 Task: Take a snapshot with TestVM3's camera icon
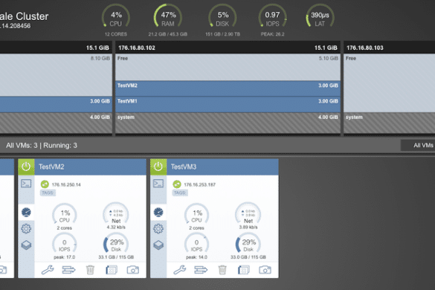[x=265, y=270]
